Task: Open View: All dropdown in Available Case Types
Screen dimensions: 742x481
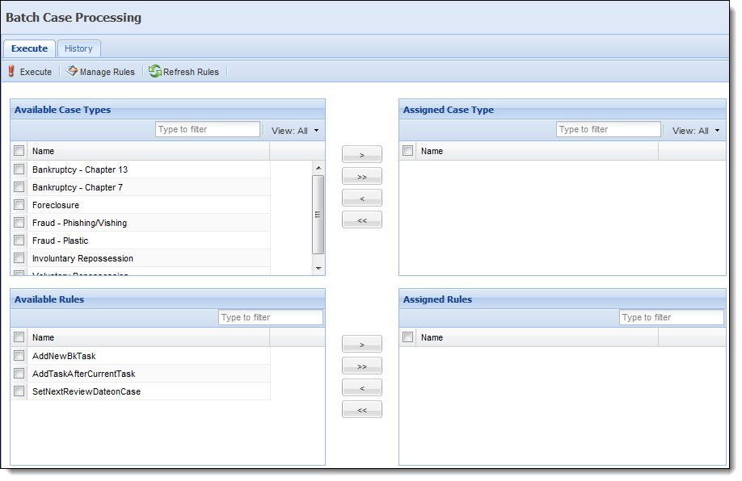Action: [x=295, y=131]
